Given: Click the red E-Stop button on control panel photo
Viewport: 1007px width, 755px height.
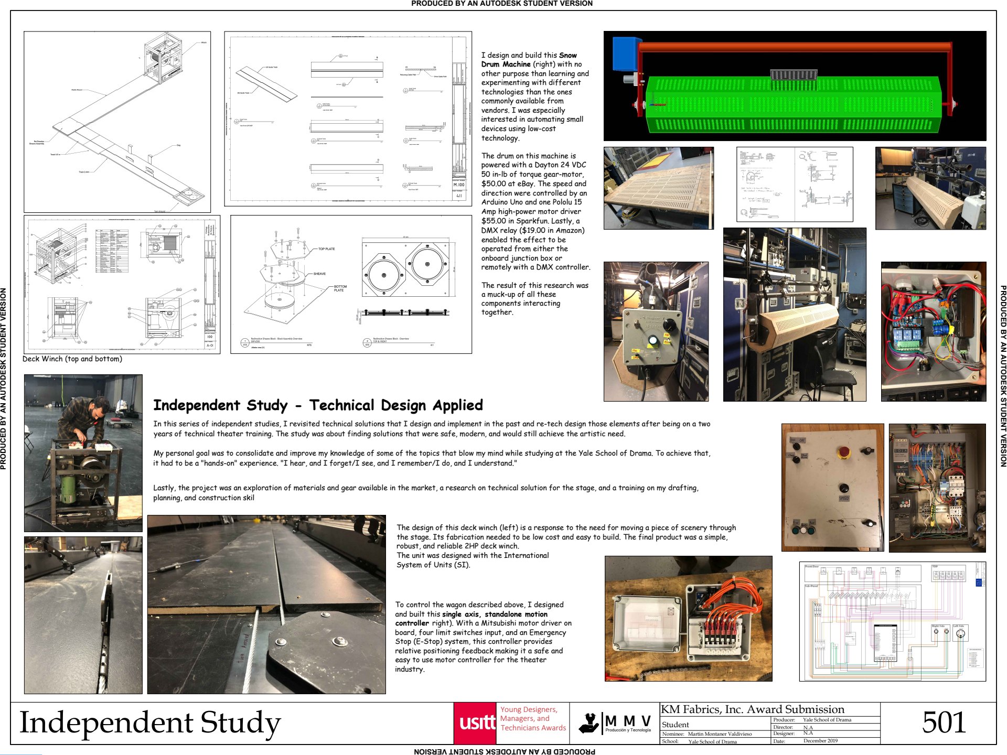Looking at the screenshot, I should click(x=844, y=451).
